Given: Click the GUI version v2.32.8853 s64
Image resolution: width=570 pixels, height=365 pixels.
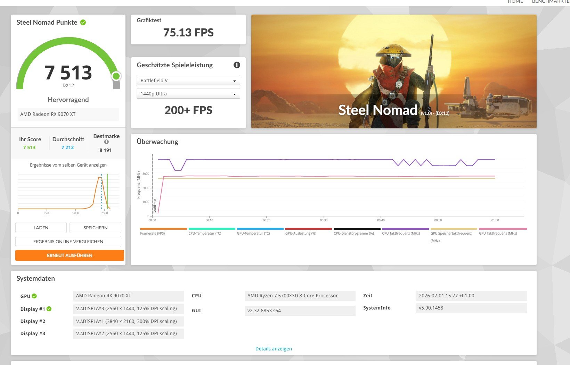Looking at the screenshot, I should 300,311.
